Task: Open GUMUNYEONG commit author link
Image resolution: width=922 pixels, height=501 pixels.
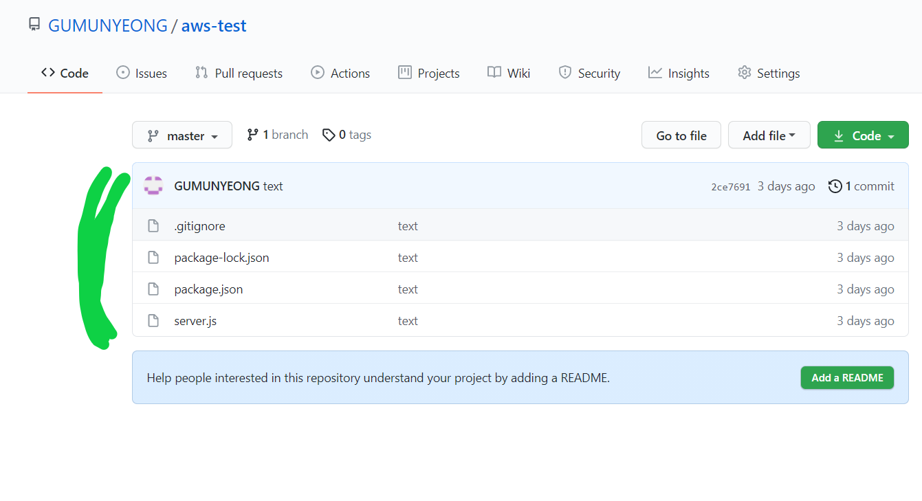Action: tap(217, 186)
